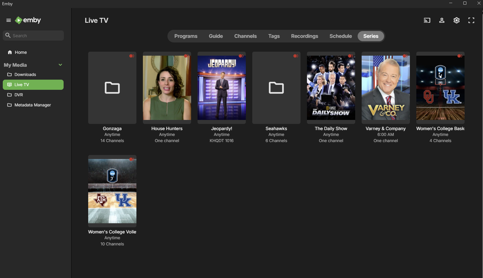The height and width of the screenshot is (278, 483).
Task: Click the Live TV page heading
Action: pos(96,20)
